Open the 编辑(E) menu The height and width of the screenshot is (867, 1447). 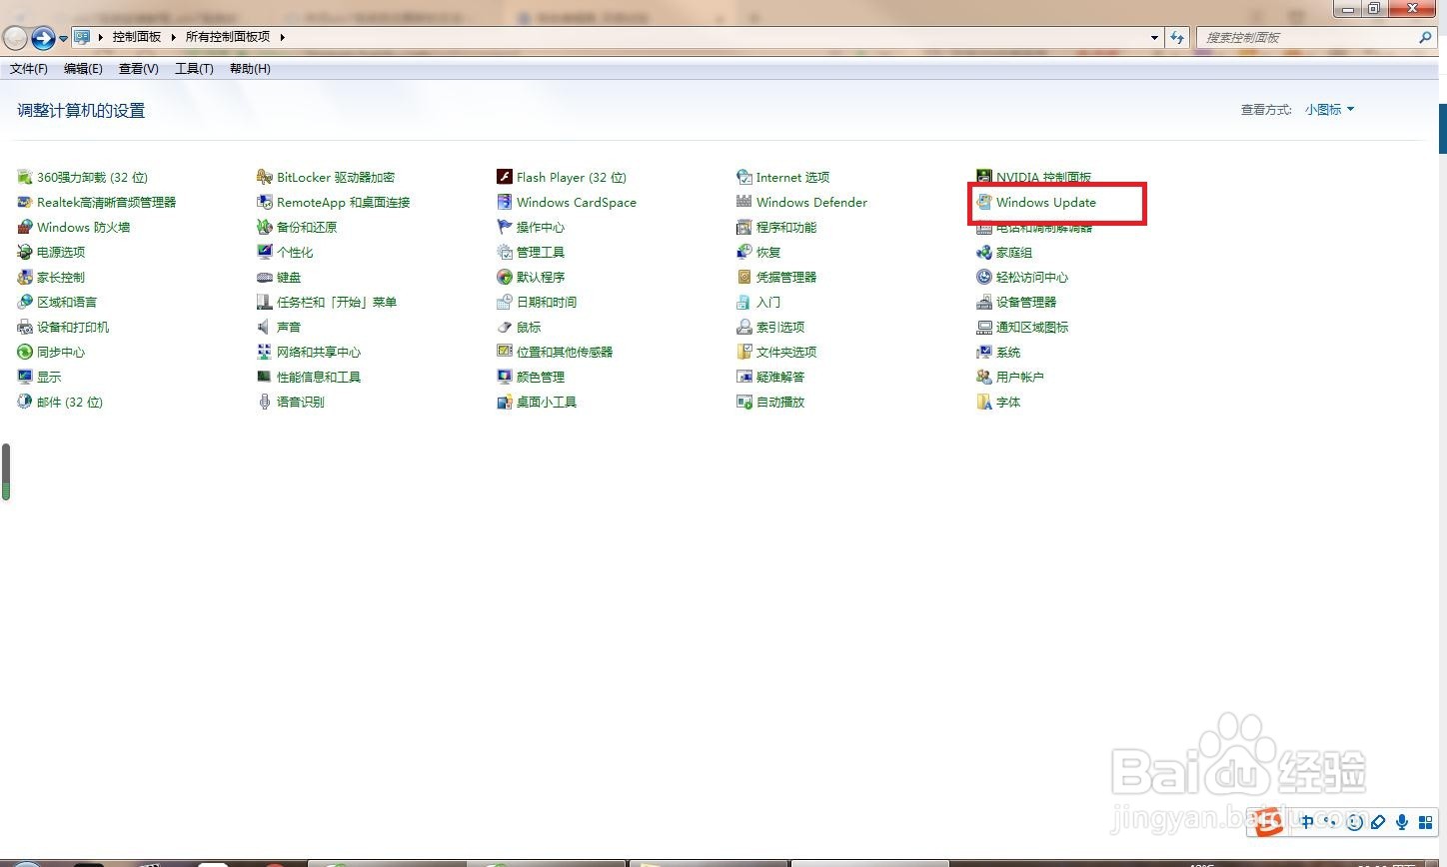point(83,69)
